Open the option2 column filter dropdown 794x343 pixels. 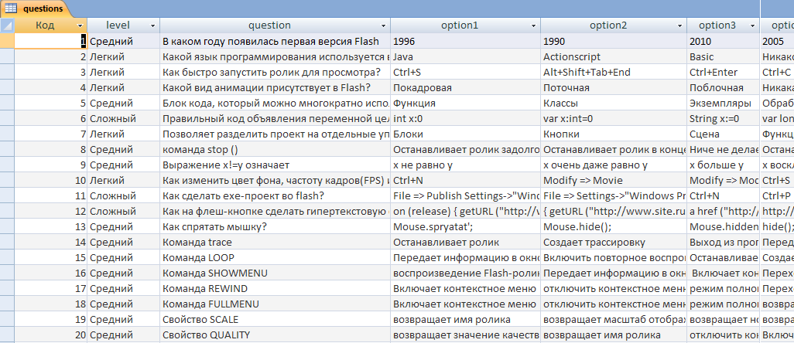[680, 25]
